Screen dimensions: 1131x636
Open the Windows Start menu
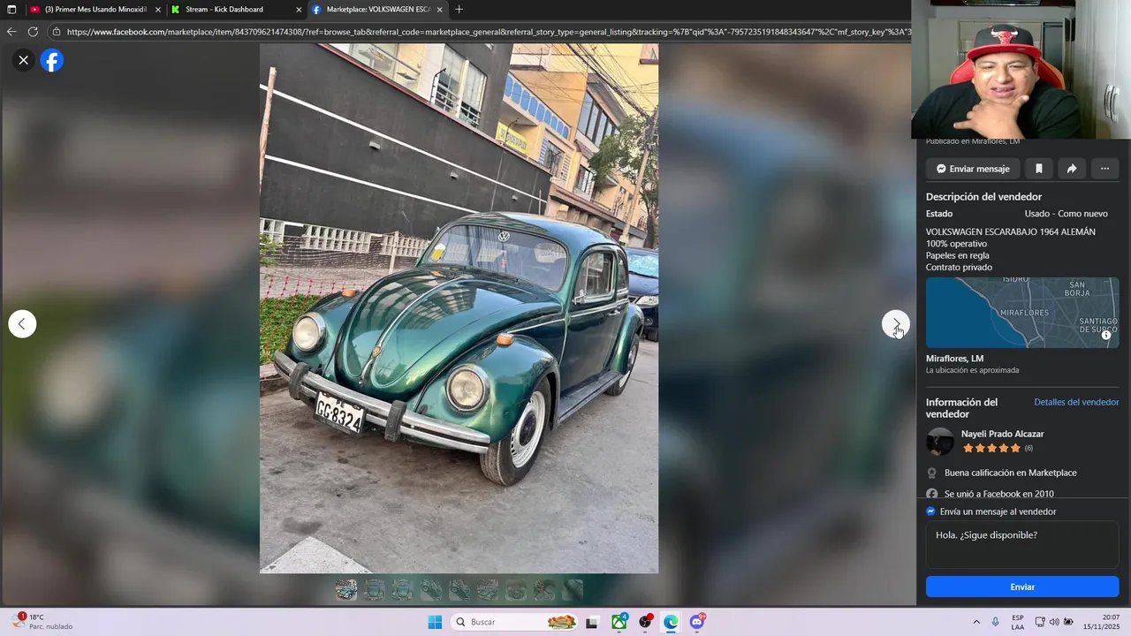click(435, 622)
